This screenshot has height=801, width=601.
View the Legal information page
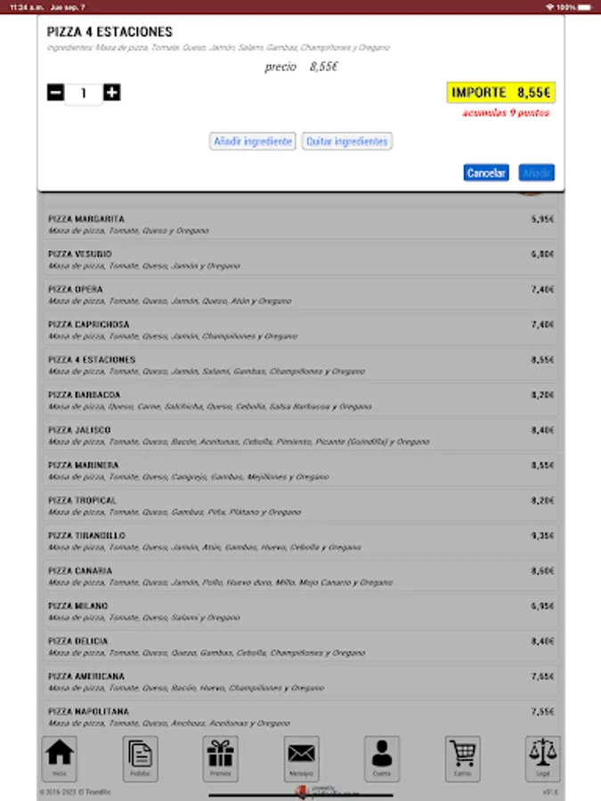coord(542,758)
